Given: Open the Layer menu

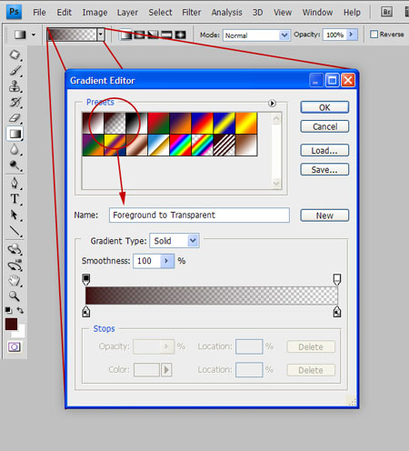Looking at the screenshot, I should [x=127, y=13].
